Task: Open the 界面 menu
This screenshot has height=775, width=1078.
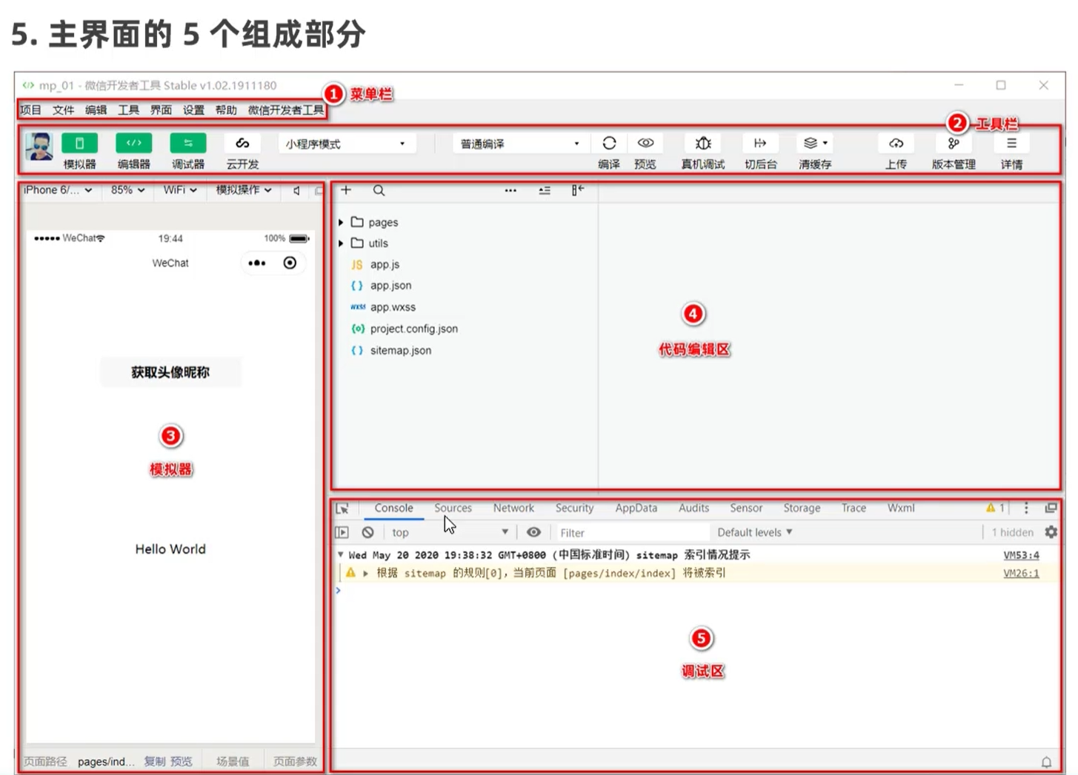Action: pyautogui.click(x=161, y=110)
